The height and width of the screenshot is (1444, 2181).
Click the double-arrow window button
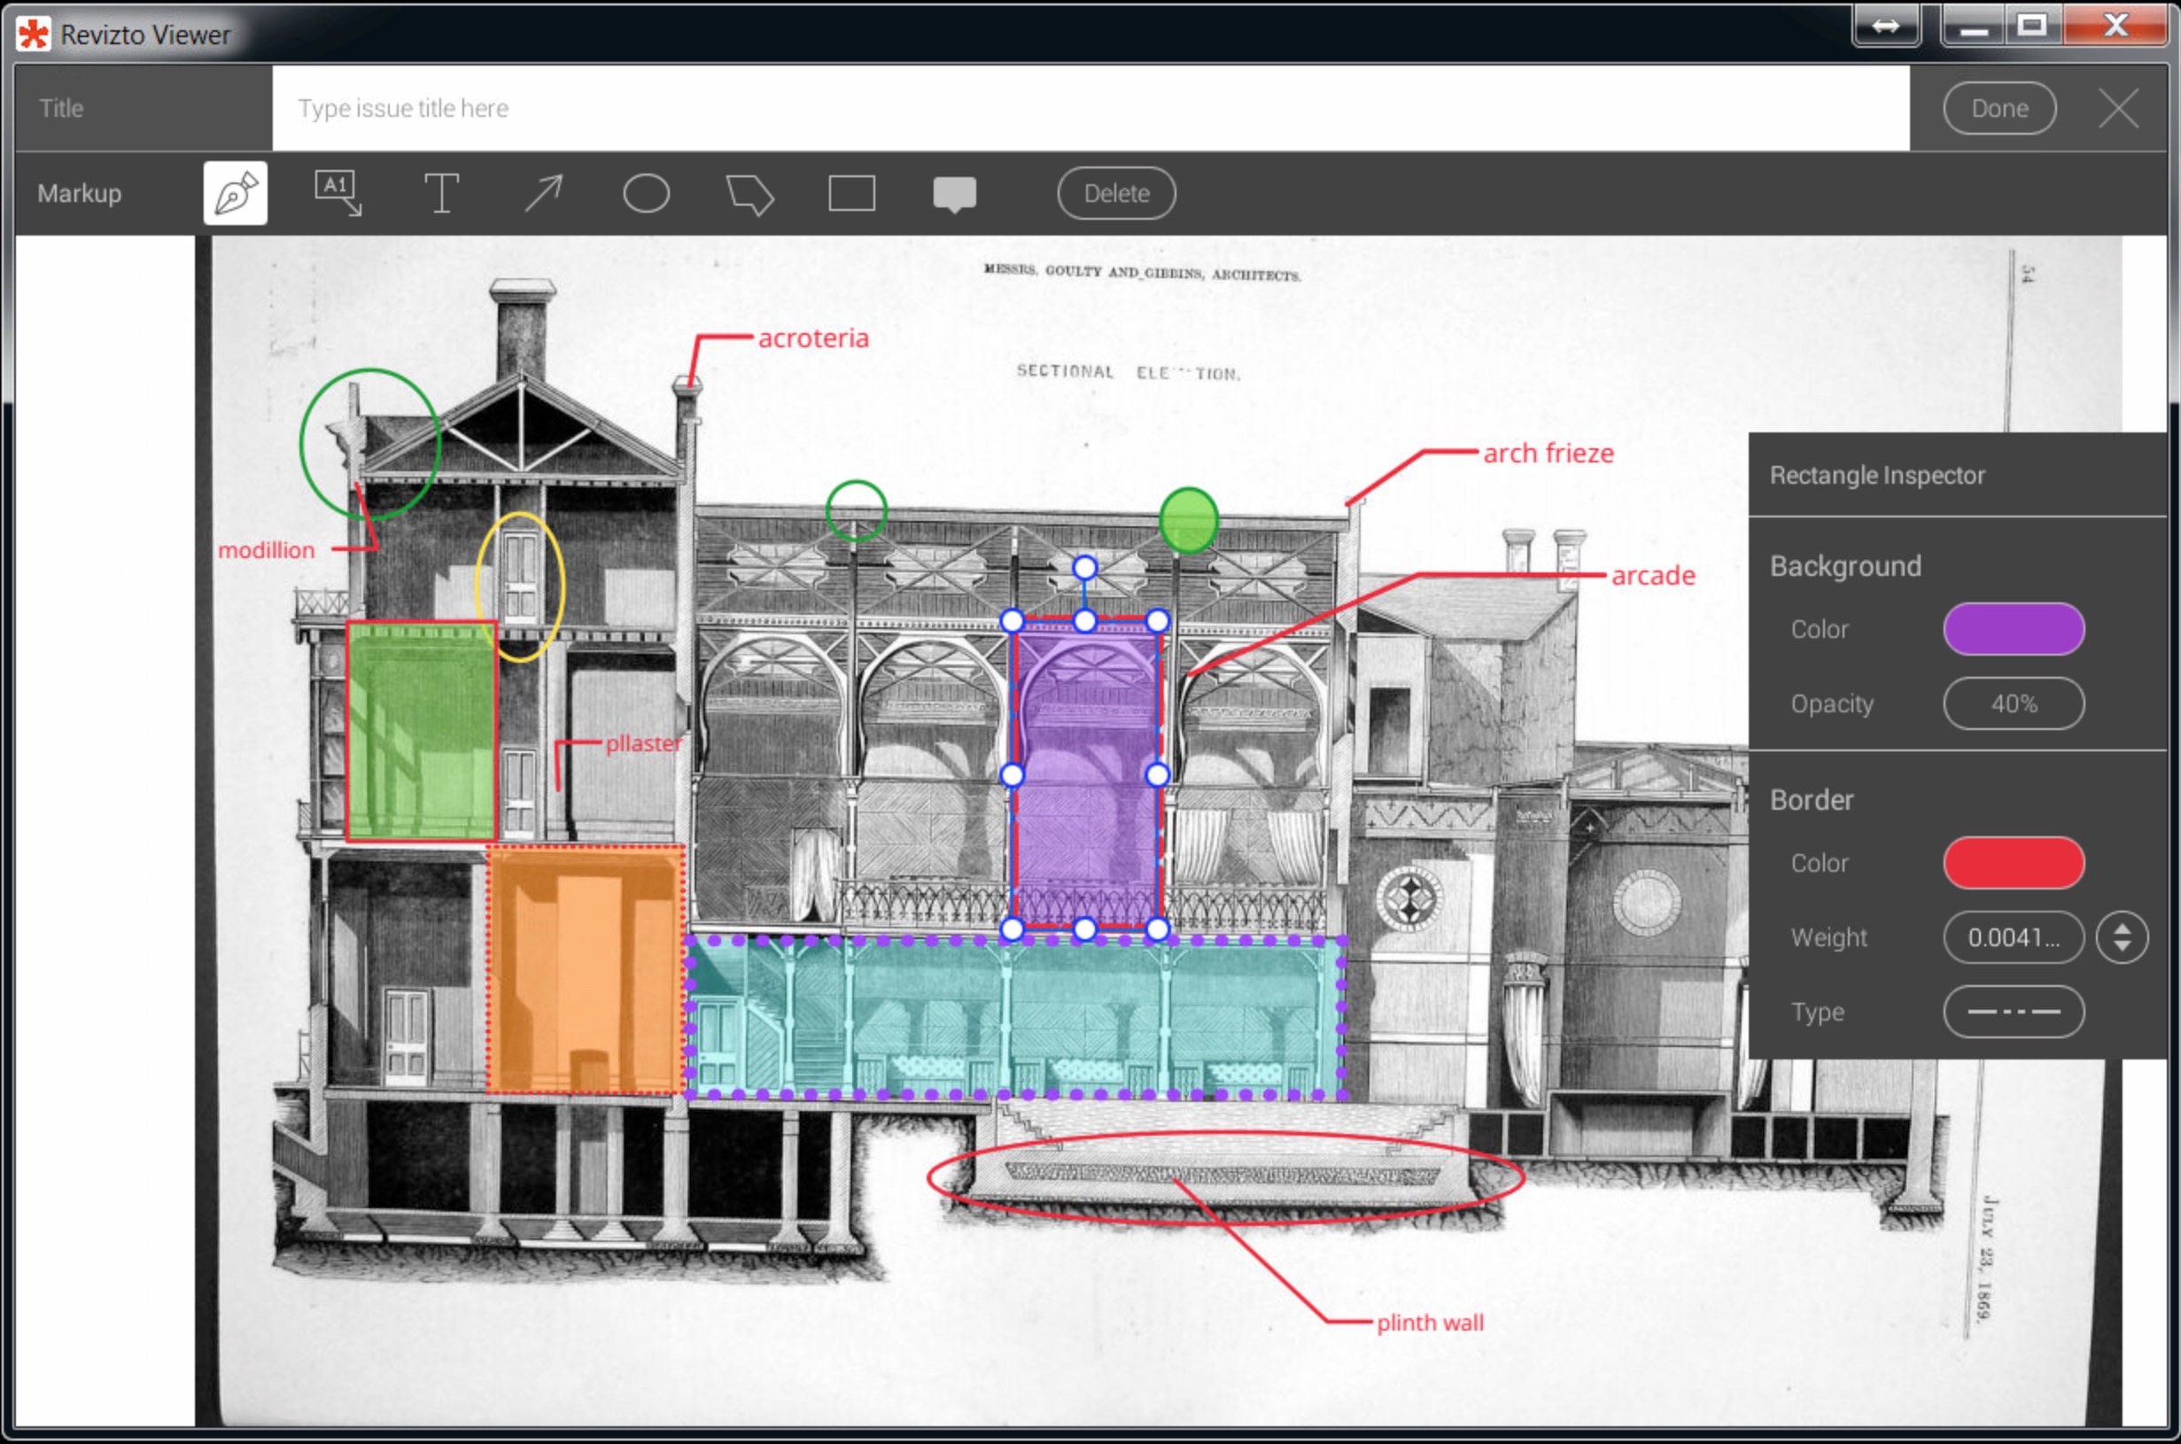click(1885, 26)
